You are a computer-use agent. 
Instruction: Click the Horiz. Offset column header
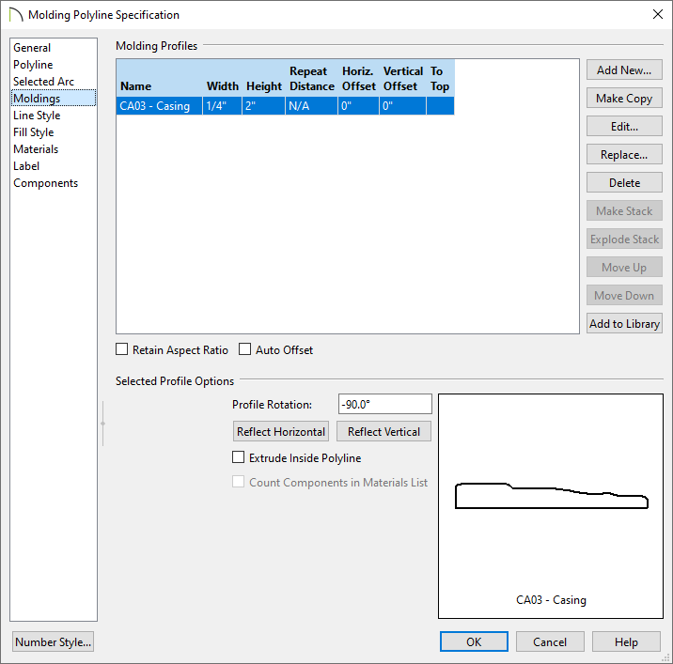coord(358,79)
